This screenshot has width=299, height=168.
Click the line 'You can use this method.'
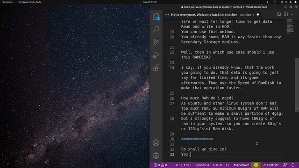tap(208, 32)
